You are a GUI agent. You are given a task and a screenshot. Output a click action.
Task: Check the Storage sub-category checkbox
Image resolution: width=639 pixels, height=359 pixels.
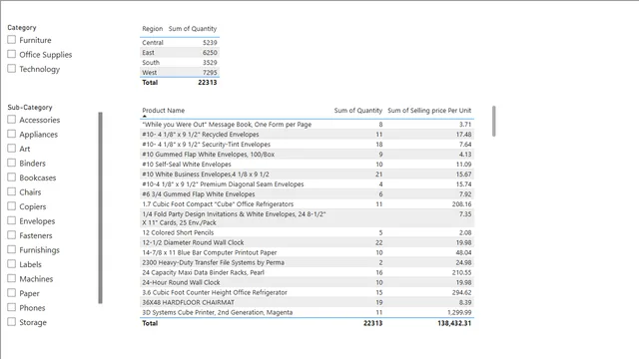11,321
